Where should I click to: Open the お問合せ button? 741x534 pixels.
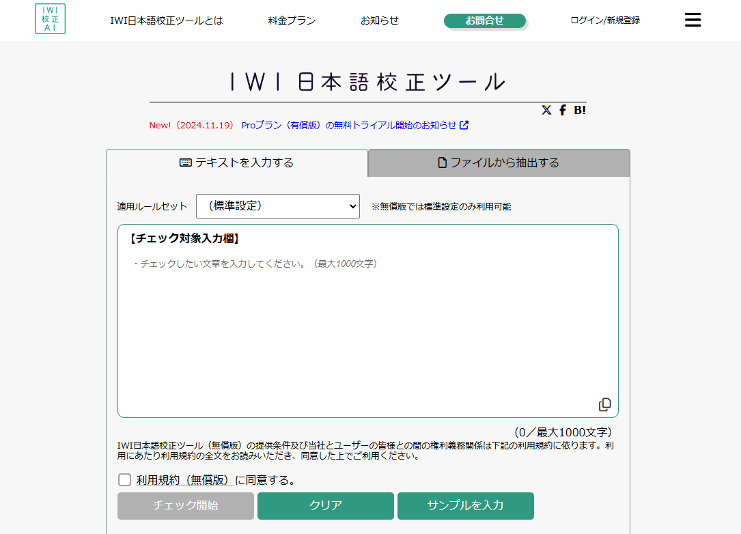(485, 20)
